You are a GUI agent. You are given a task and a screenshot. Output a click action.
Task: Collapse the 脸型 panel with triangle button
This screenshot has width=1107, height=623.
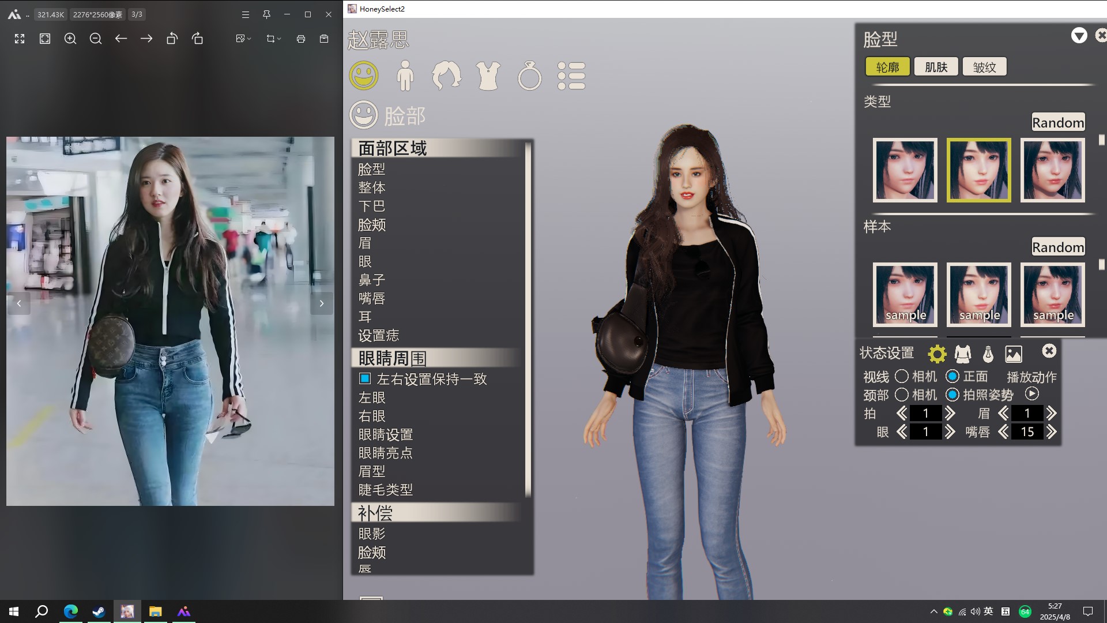[x=1079, y=36]
